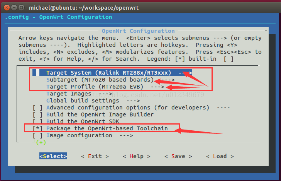
Task: Click the Load button
Action: pos(220,156)
